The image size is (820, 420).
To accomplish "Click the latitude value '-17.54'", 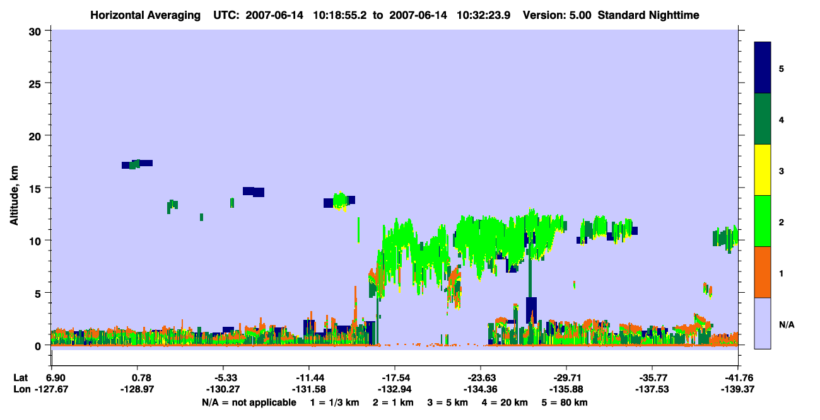I will pyautogui.click(x=395, y=378).
